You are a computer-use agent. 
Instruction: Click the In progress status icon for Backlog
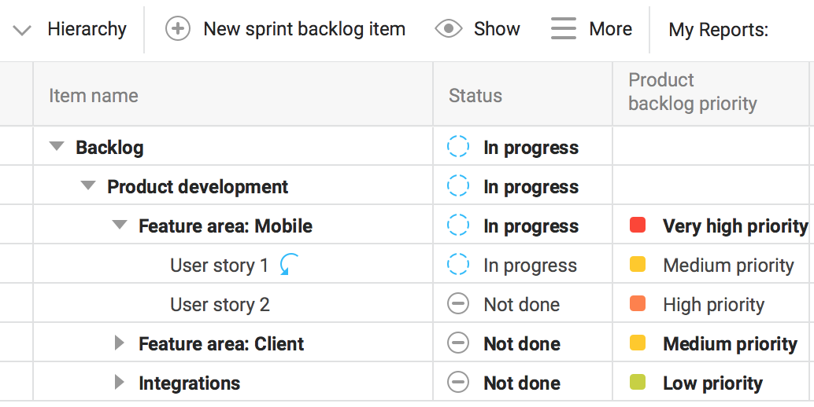point(458,147)
